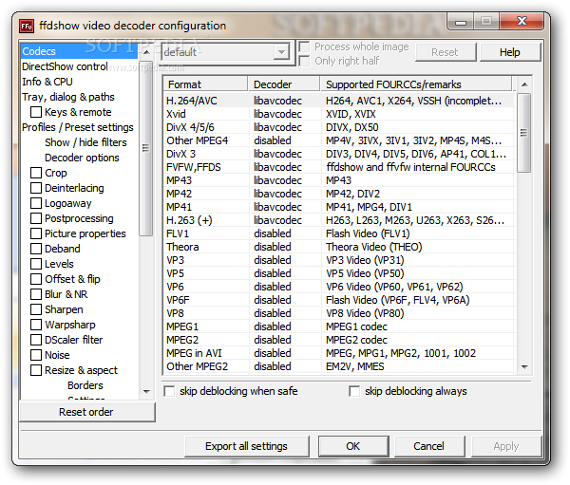Click the left list scroll up arrow
This screenshot has height=485, width=570.
(x=146, y=52)
